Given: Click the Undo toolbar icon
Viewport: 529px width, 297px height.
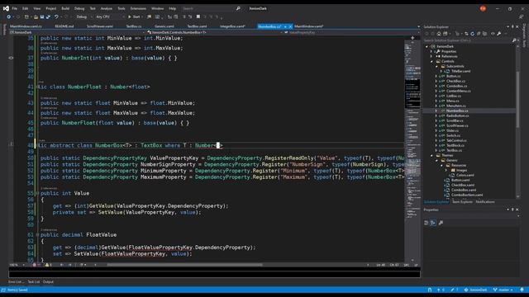Looking at the screenshot, I should [x=56, y=16].
